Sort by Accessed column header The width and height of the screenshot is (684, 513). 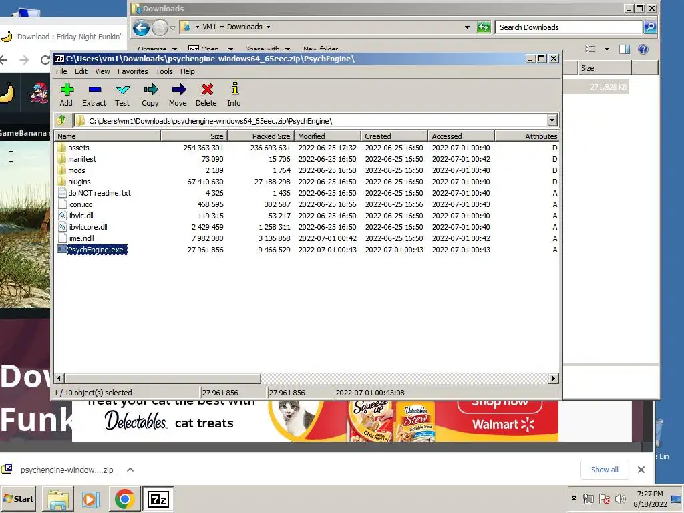[x=461, y=136]
